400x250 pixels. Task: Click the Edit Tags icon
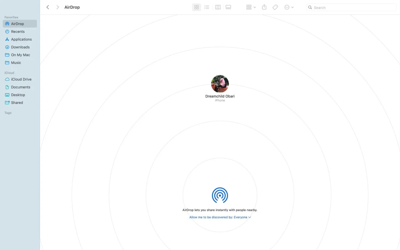[275, 7]
